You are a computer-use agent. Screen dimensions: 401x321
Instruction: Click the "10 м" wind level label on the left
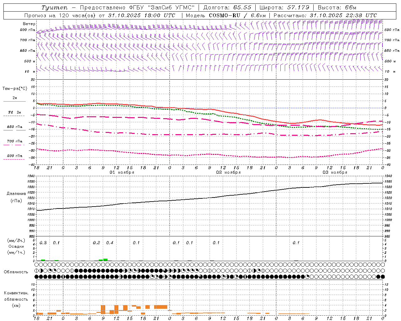(x=30, y=72)
